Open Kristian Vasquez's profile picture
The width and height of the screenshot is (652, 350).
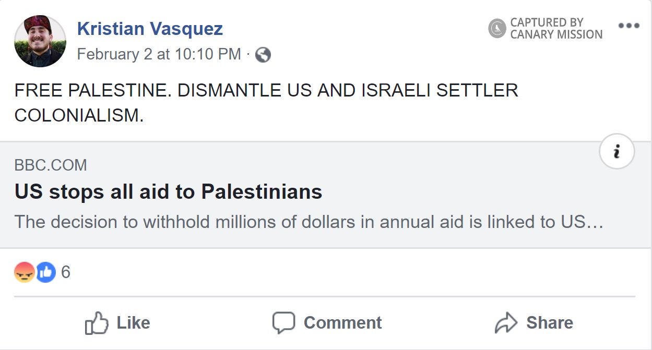(40, 41)
